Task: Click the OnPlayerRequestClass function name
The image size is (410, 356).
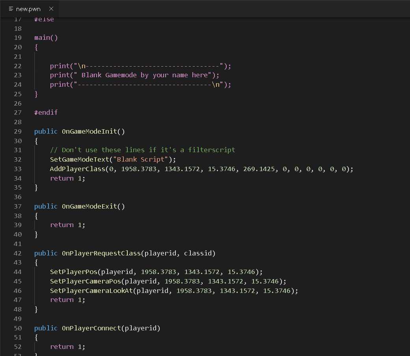Action: tap(101, 253)
